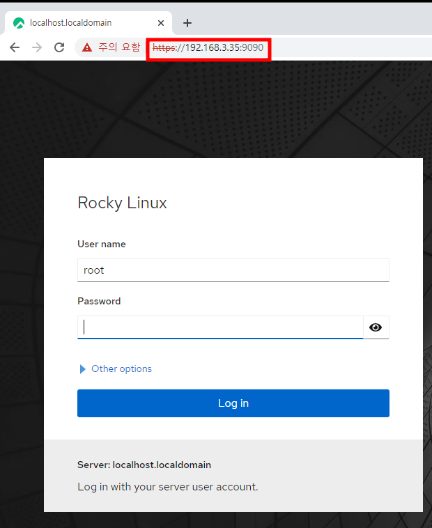Image resolution: width=432 pixels, height=528 pixels.
Task: Click the User name label
Action: pos(101,244)
